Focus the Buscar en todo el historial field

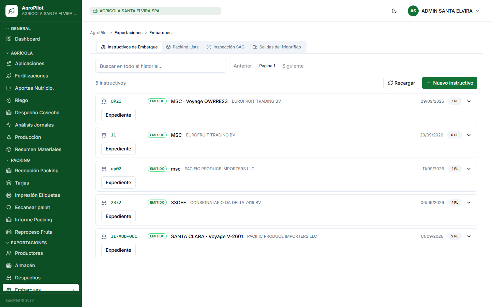[x=161, y=66]
